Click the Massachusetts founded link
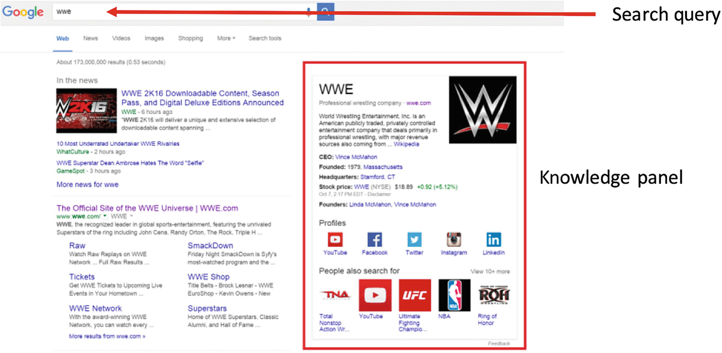Viewport: 722px width, 353px height. pyautogui.click(x=383, y=167)
